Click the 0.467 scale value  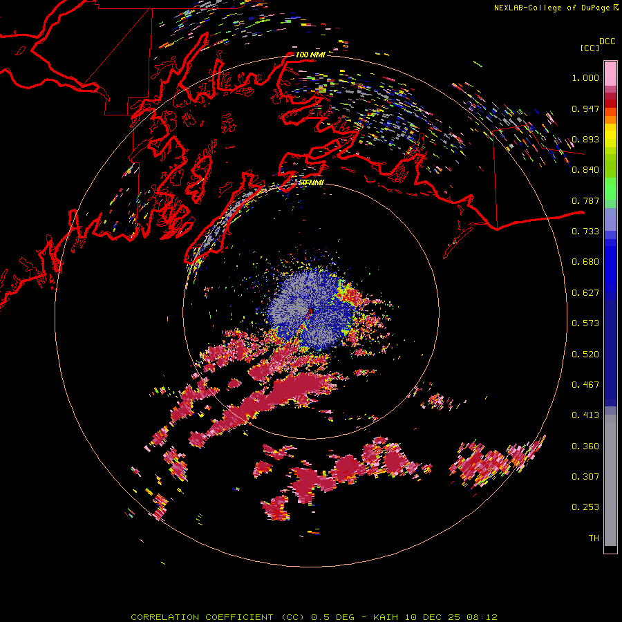click(585, 385)
